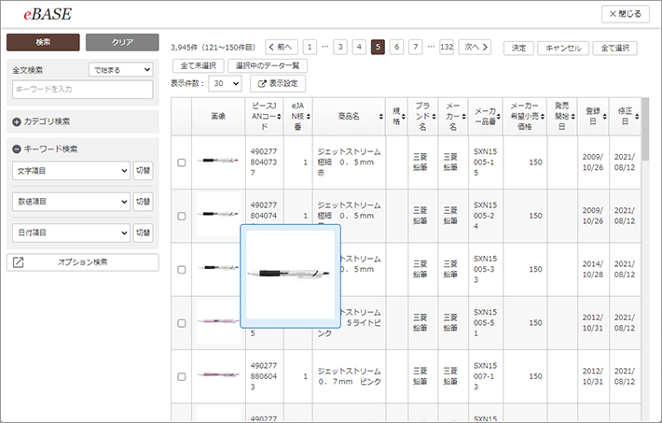This screenshot has height=423, width=662.
Task: Click pink pen thumbnail in SXN15 007-1 row
Action: coord(218,374)
